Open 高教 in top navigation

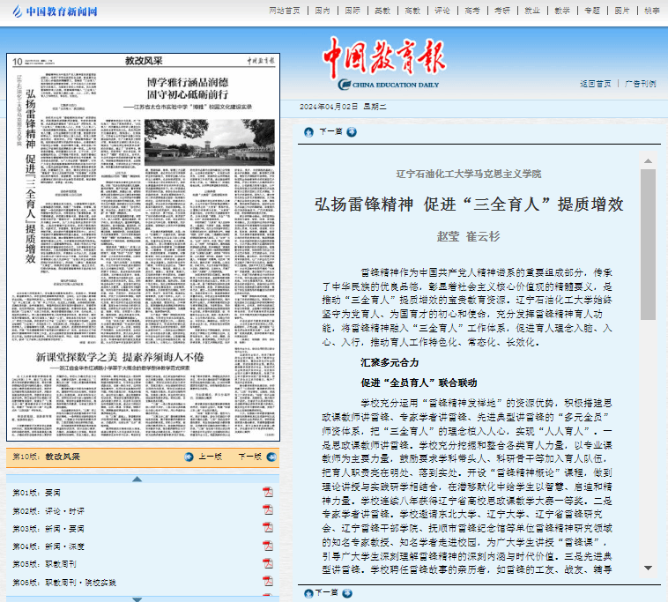click(x=412, y=11)
